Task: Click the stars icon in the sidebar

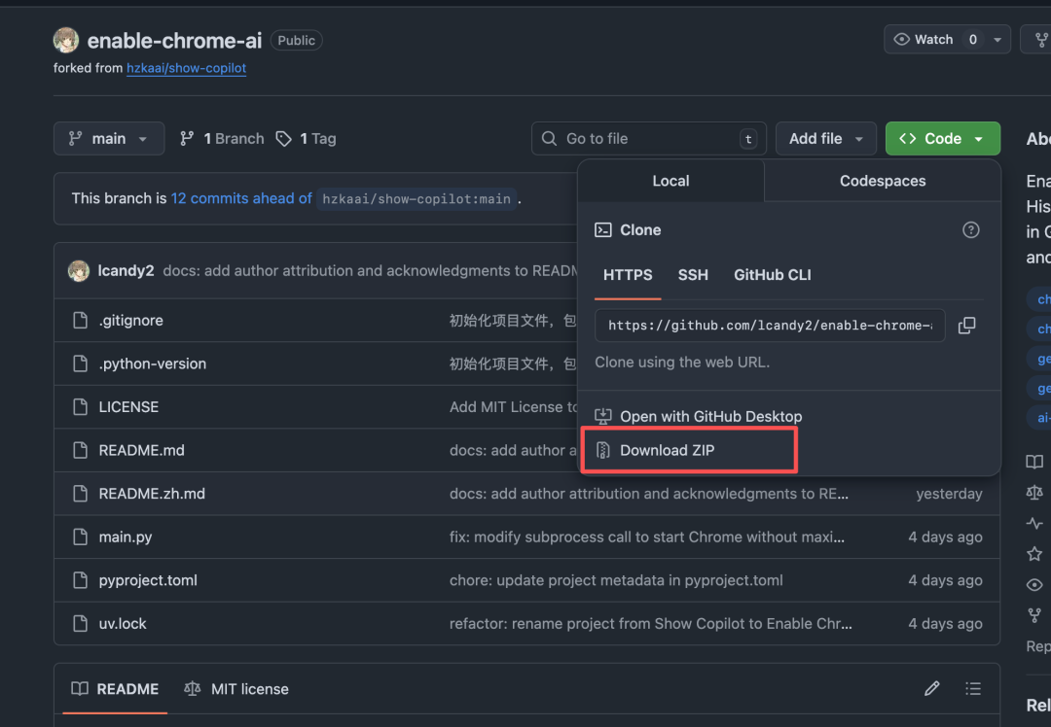Action: (x=1033, y=553)
